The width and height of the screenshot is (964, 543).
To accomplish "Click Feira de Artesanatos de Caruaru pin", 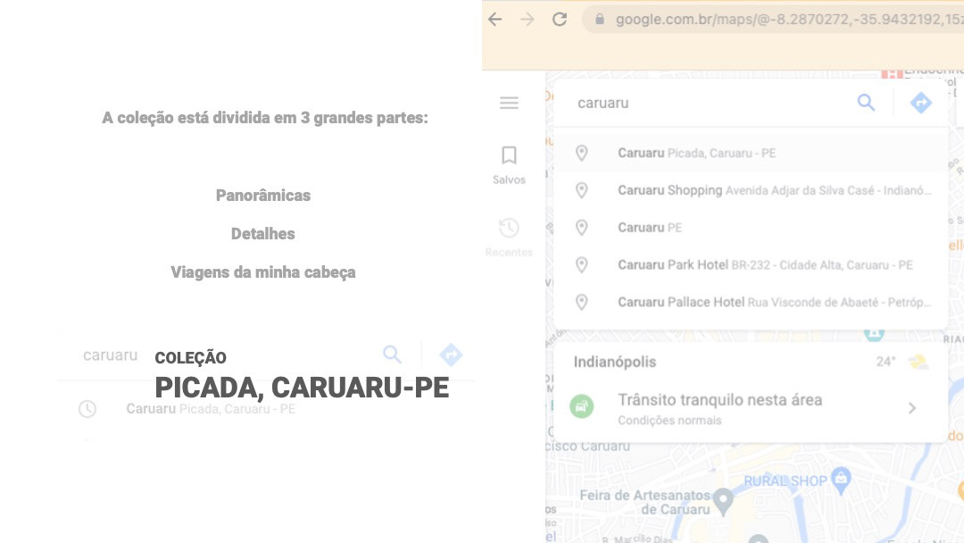I will (x=724, y=501).
